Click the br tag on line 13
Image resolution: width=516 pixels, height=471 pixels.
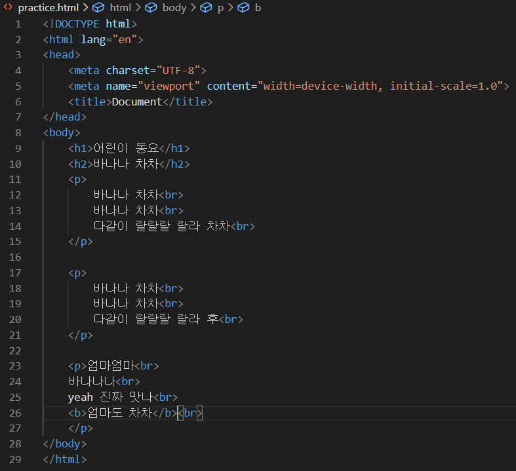coord(171,210)
